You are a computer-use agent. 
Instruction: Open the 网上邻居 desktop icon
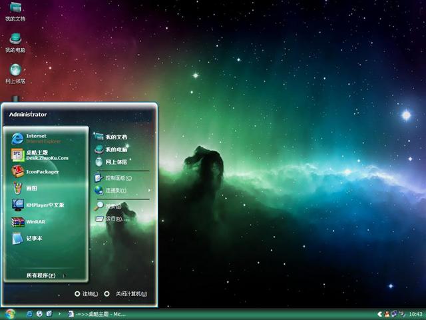coord(15,74)
